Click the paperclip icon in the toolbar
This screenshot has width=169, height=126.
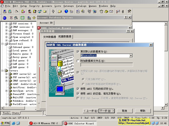[x=123, y=11]
